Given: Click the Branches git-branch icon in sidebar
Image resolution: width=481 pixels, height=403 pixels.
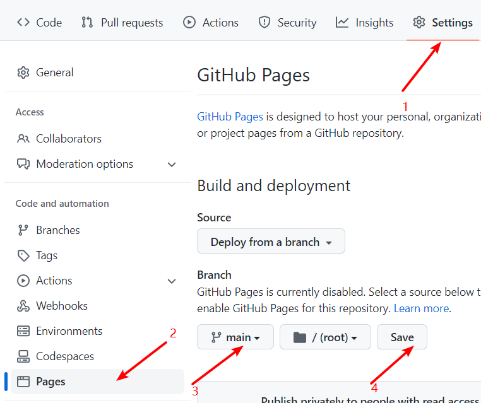Looking at the screenshot, I should pyautogui.click(x=23, y=230).
